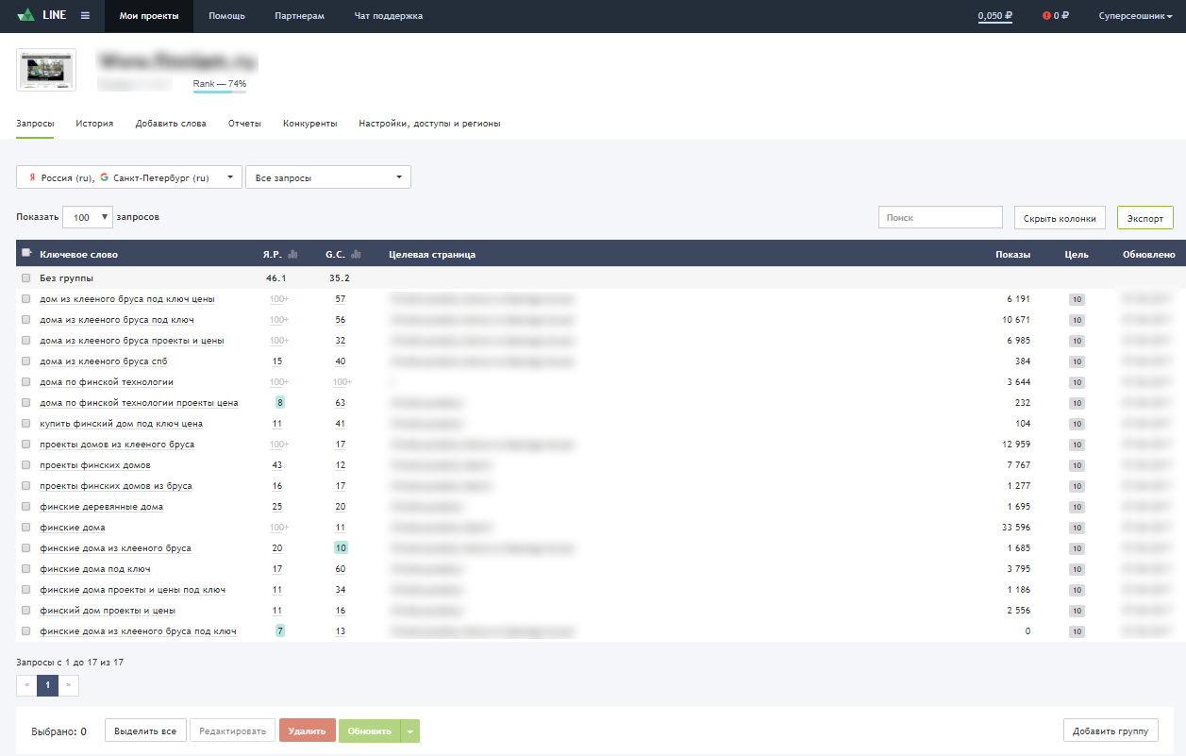Screen dimensions: 1186x756
Task: Tick checkbox for дома из клееного бруса спб
Action: (25, 361)
